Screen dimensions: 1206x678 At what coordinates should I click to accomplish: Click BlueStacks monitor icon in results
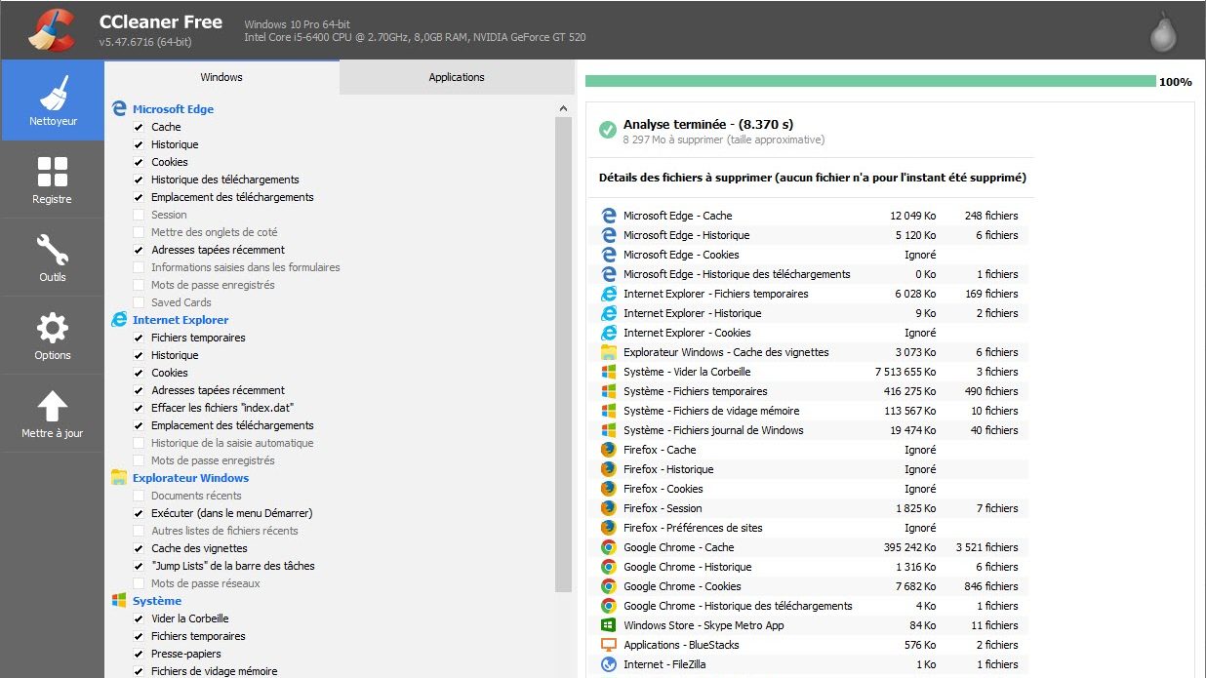pyautogui.click(x=608, y=645)
